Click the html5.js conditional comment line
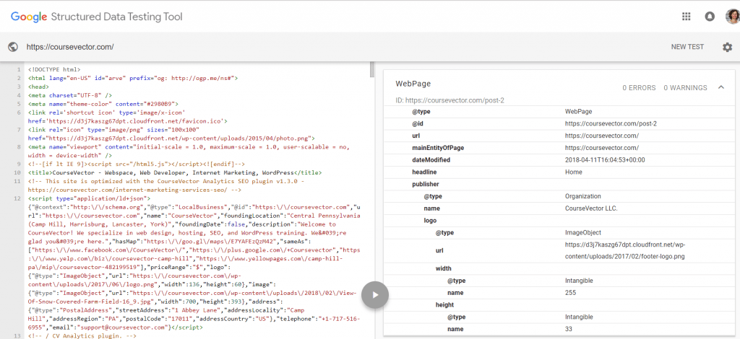The image size is (740, 339). (137, 164)
